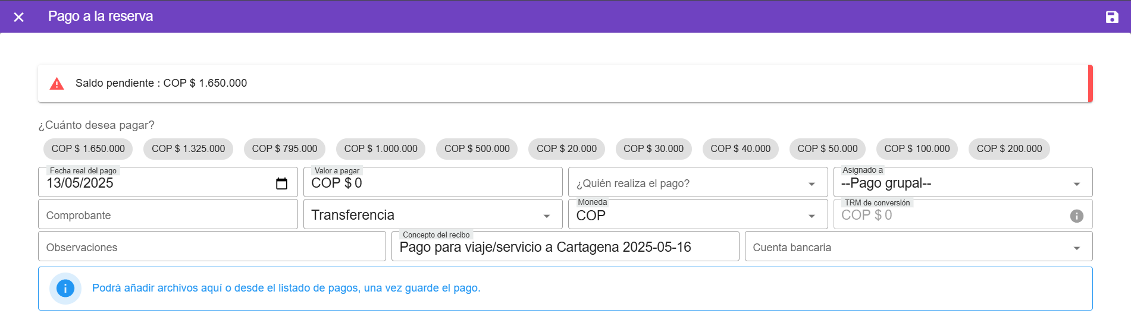Click the blue info circle icon

pos(65,289)
